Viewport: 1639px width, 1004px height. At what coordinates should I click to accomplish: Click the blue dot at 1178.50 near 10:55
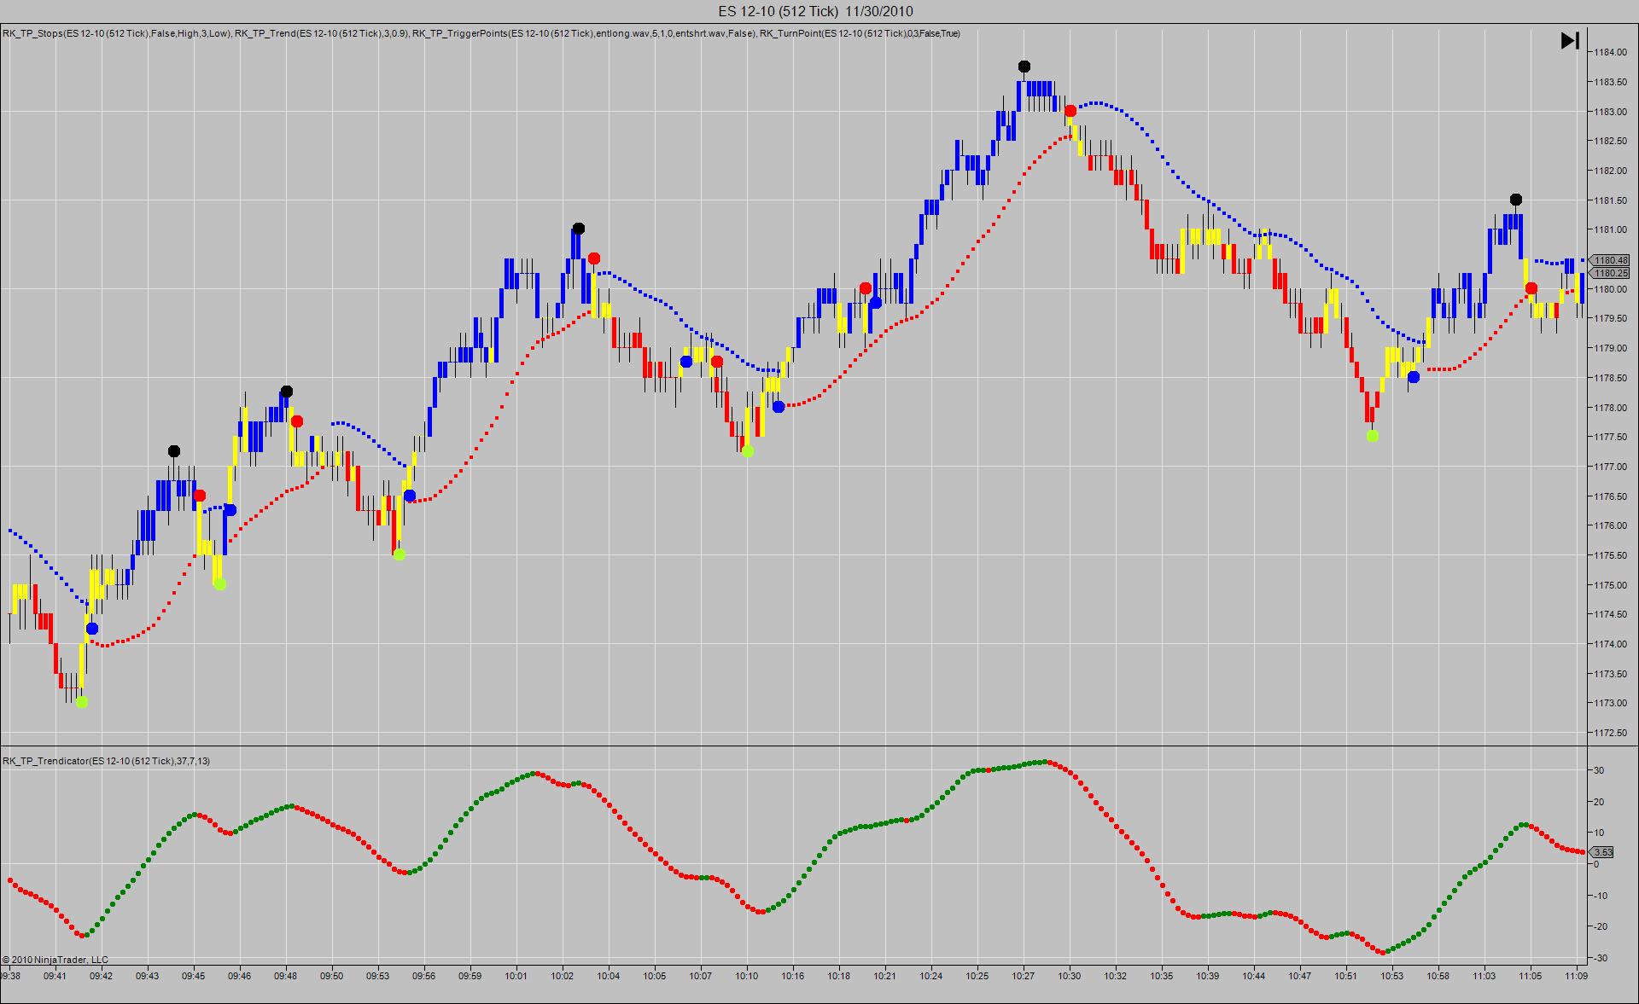(x=1414, y=377)
